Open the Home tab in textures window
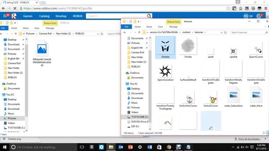 pyautogui.click(x=137, y=27)
